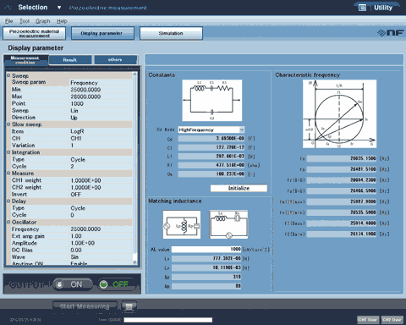Click scroll up arrow in parameter list
Image resolution: width=406 pixels, height=325 pixels.
134,74
